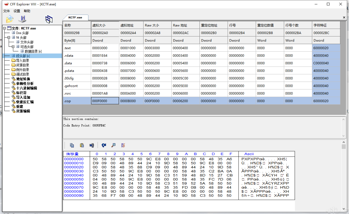Collapse the Nt 头部 tree node
The height and width of the screenshot is (214, 349).
(9, 37)
